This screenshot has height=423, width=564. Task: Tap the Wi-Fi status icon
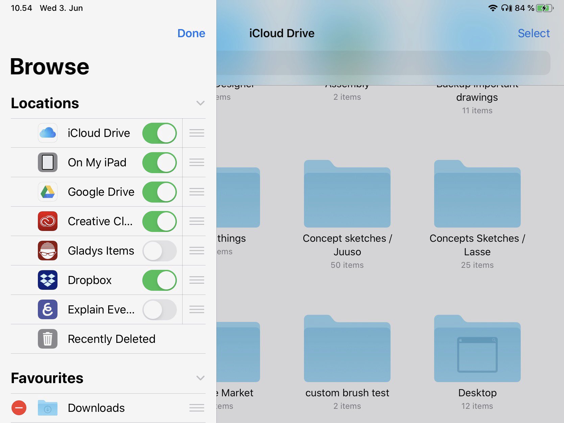click(x=493, y=8)
